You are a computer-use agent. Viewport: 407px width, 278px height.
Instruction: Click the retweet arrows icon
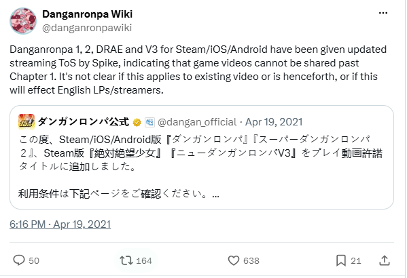(126, 260)
